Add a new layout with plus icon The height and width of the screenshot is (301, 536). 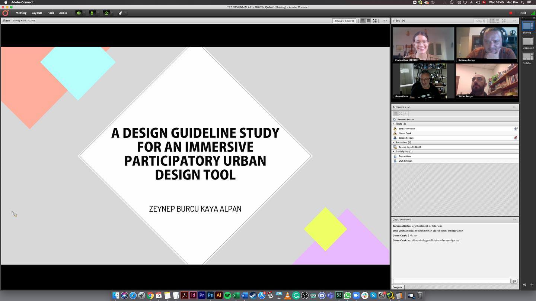(532, 285)
